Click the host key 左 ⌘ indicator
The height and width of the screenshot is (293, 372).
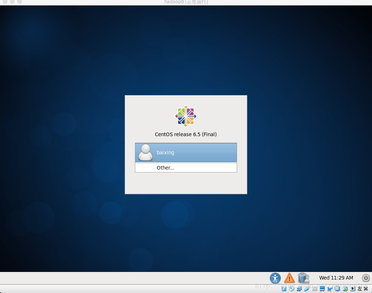(x=363, y=289)
